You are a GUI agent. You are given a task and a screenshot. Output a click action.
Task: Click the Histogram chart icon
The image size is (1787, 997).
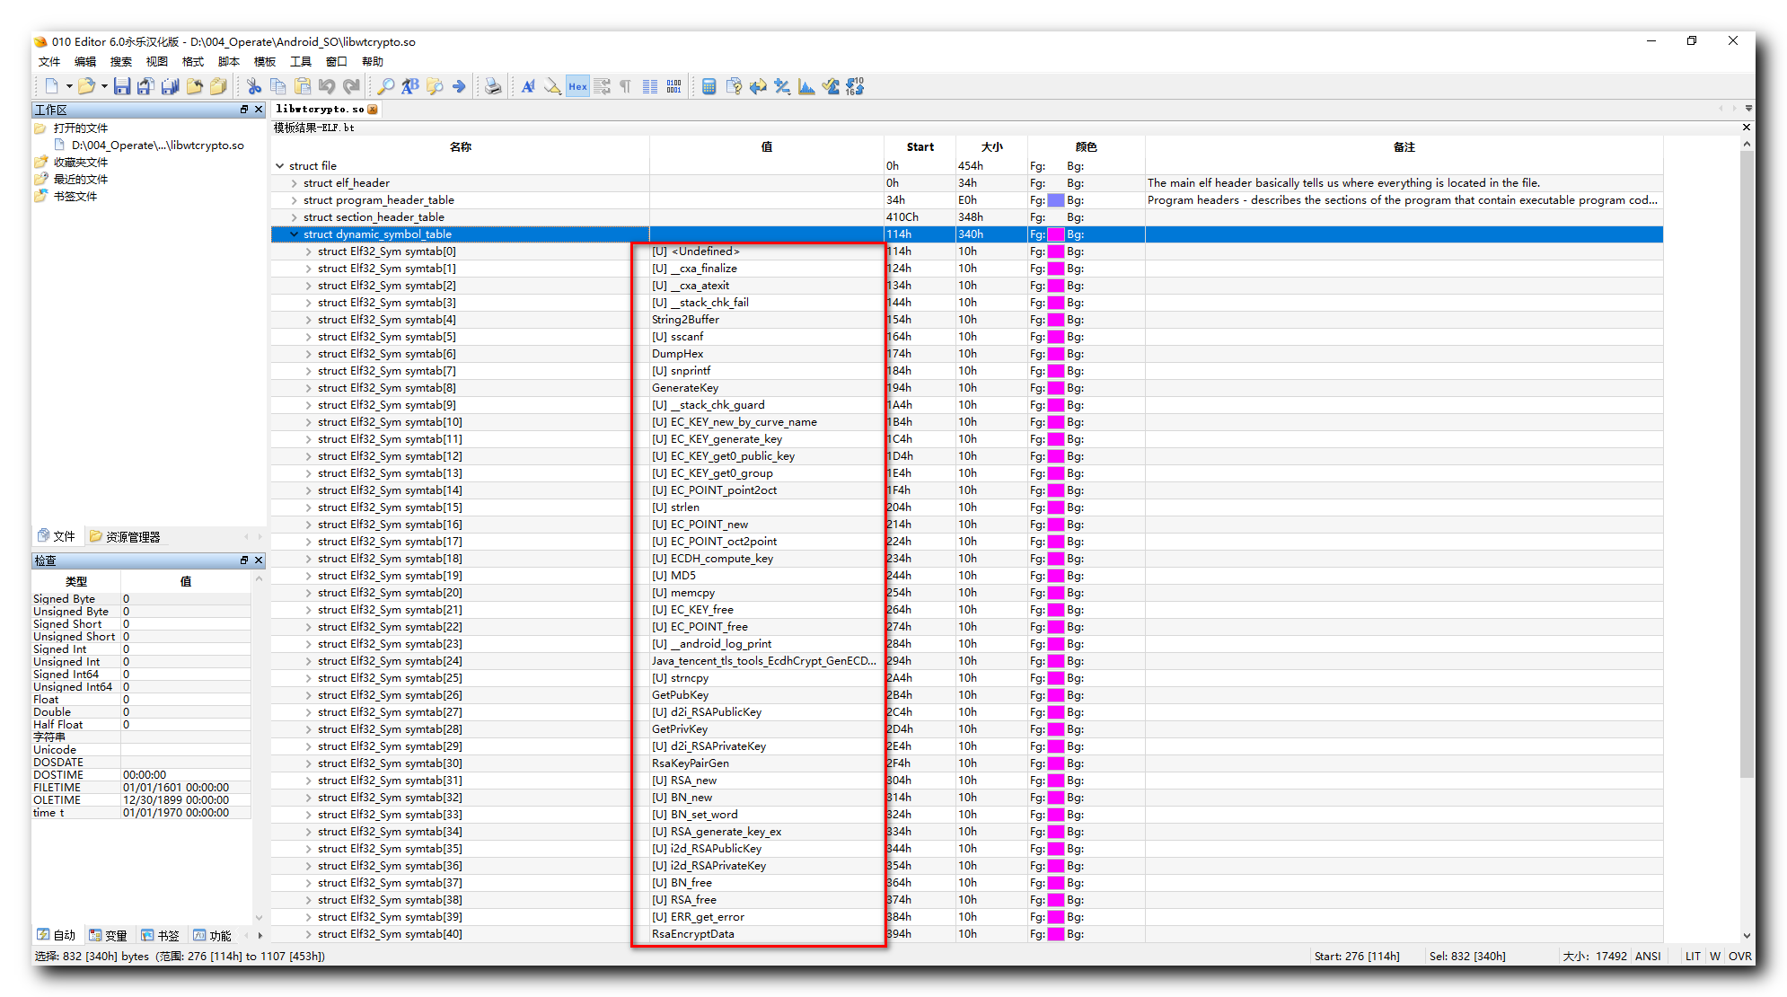[806, 86]
